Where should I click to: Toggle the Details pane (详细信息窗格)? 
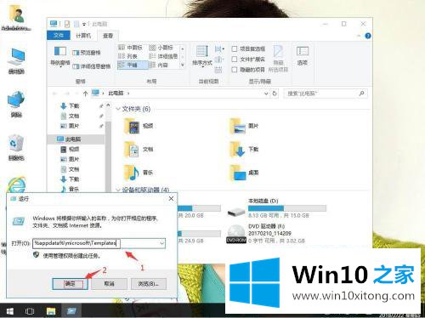tap(91, 66)
